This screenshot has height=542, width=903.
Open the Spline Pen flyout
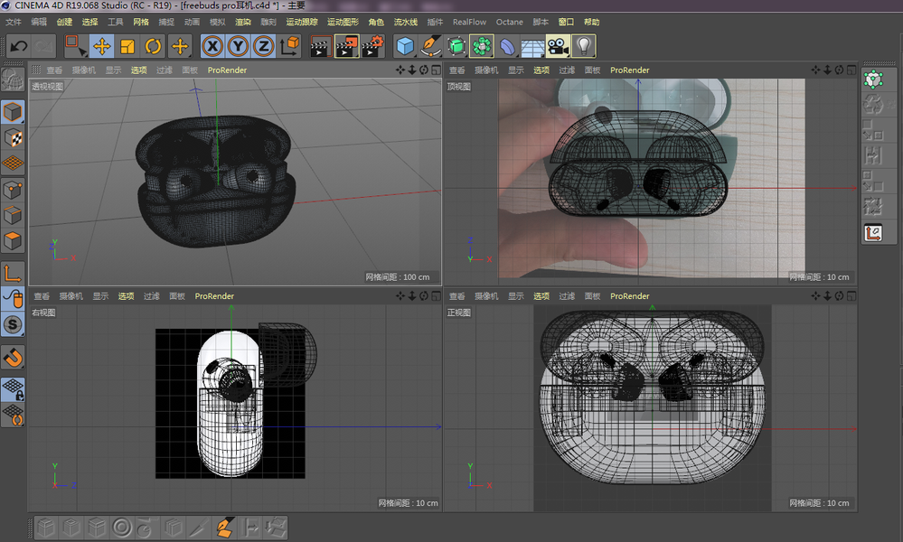pos(431,46)
